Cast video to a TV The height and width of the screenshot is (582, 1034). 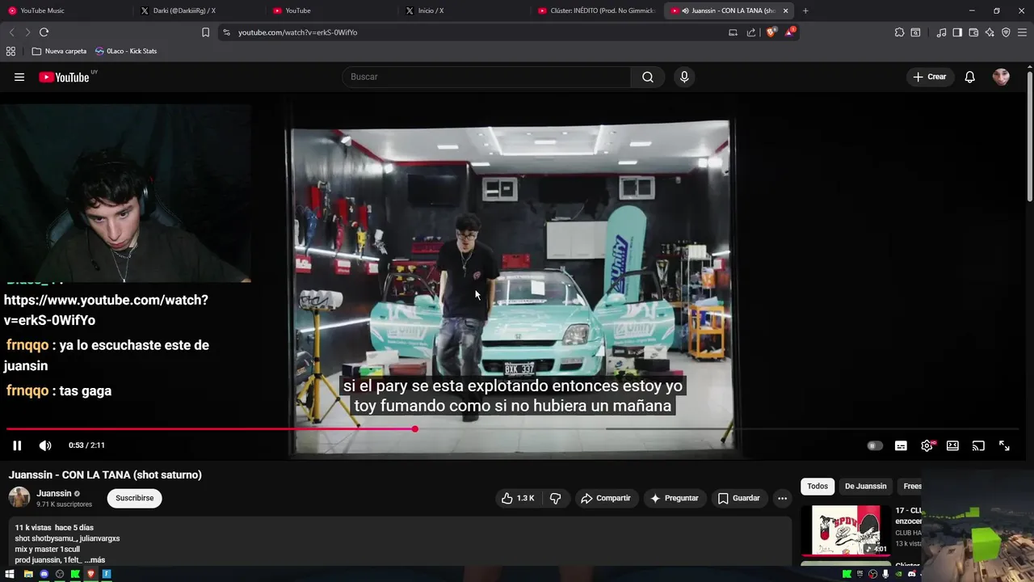coord(978,445)
